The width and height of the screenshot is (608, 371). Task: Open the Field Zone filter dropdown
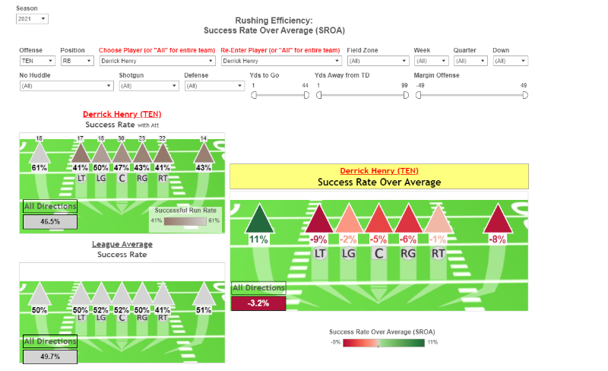pyautogui.click(x=377, y=60)
